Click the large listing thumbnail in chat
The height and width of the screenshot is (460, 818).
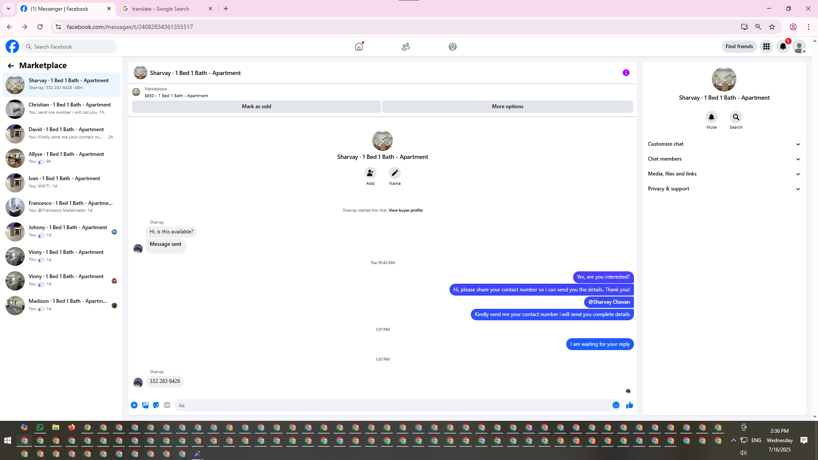pos(383,141)
